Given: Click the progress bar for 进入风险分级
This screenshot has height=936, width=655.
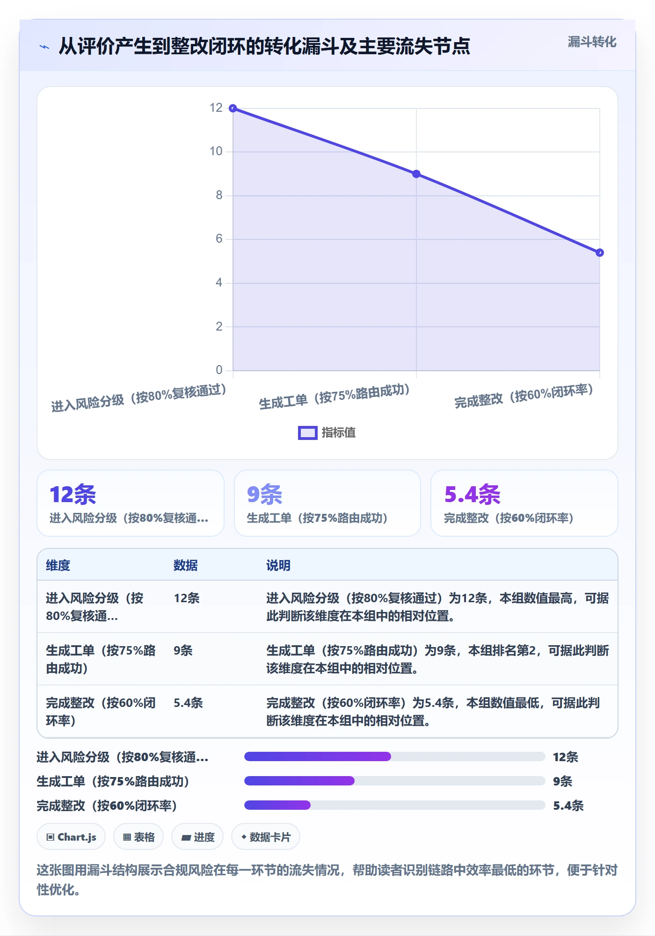Looking at the screenshot, I should point(395,756).
